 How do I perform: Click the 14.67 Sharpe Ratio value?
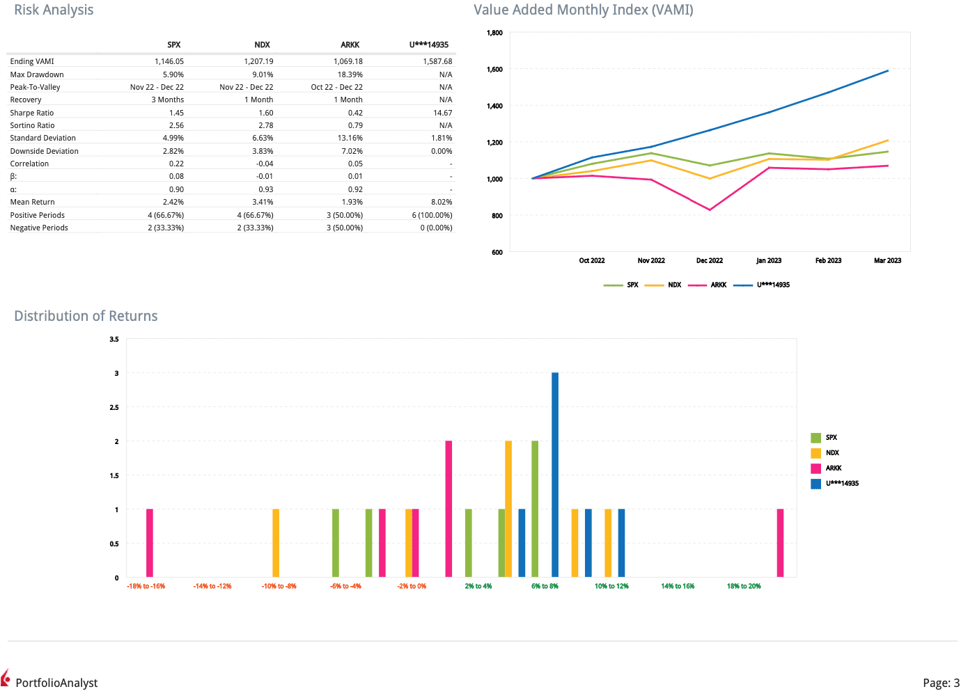click(443, 113)
